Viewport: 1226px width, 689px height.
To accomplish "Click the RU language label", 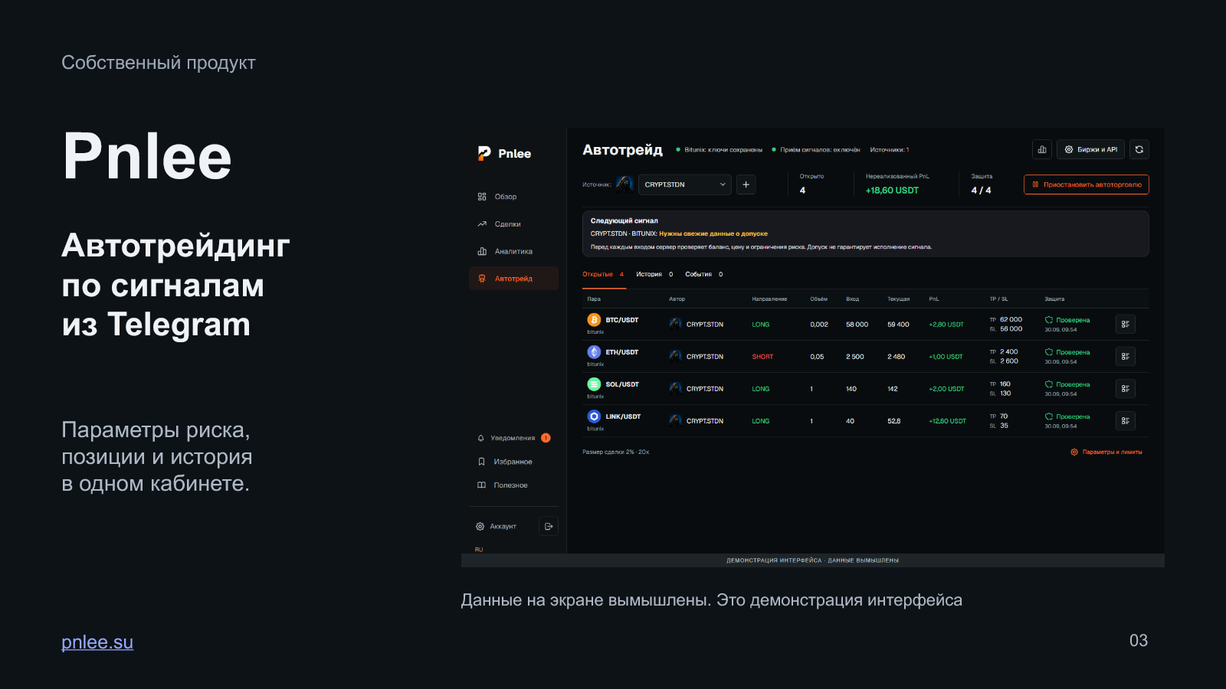I will pos(479,550).
